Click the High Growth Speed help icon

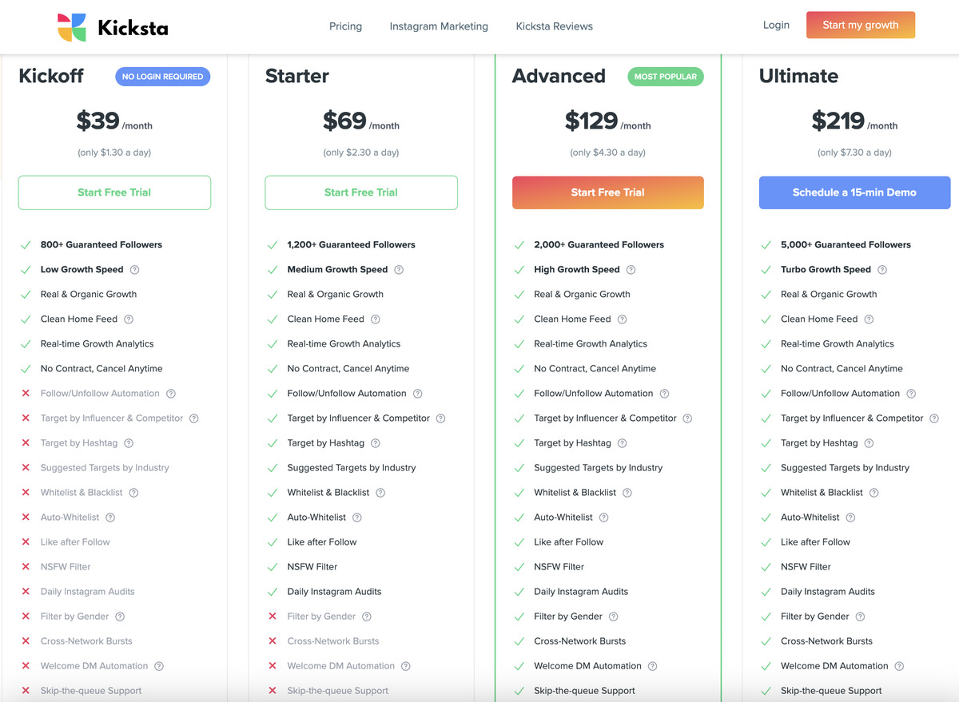click(x=631, y=269)
